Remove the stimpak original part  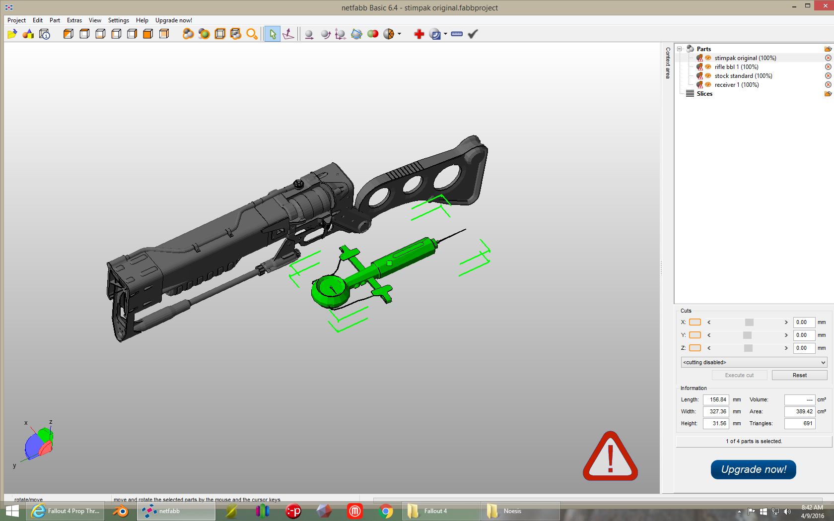pyautogui.click(x=828, y=58)
